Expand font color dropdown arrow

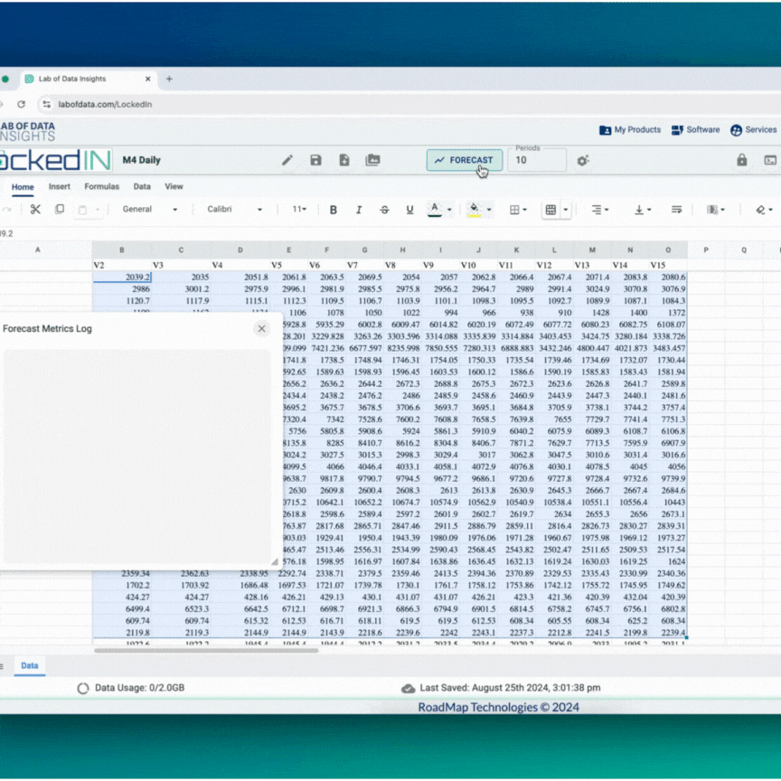tap(449, 210)
